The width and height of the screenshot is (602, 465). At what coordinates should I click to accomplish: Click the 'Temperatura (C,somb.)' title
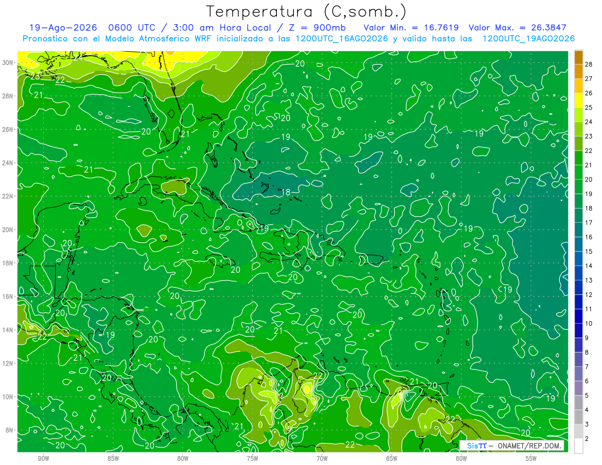pos(306,12)
